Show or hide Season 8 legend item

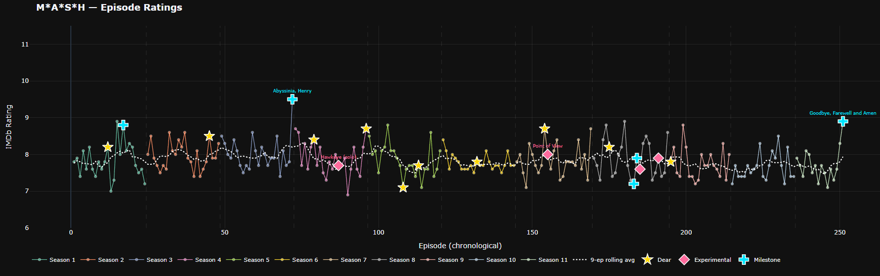point(394,260)
